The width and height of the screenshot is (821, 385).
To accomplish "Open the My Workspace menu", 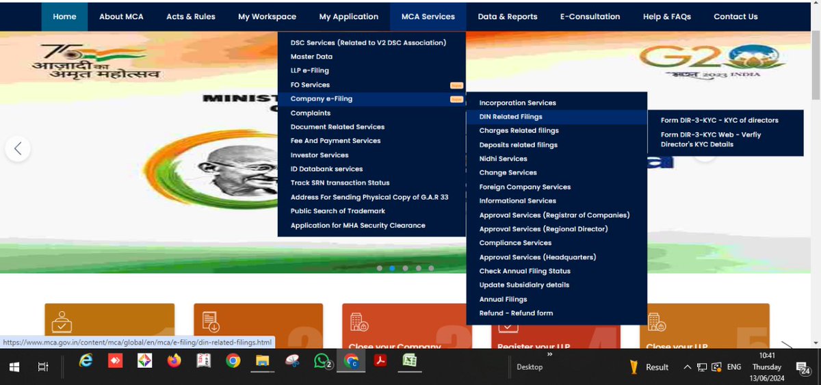I will pyautogui.click(x=267, y=16).
